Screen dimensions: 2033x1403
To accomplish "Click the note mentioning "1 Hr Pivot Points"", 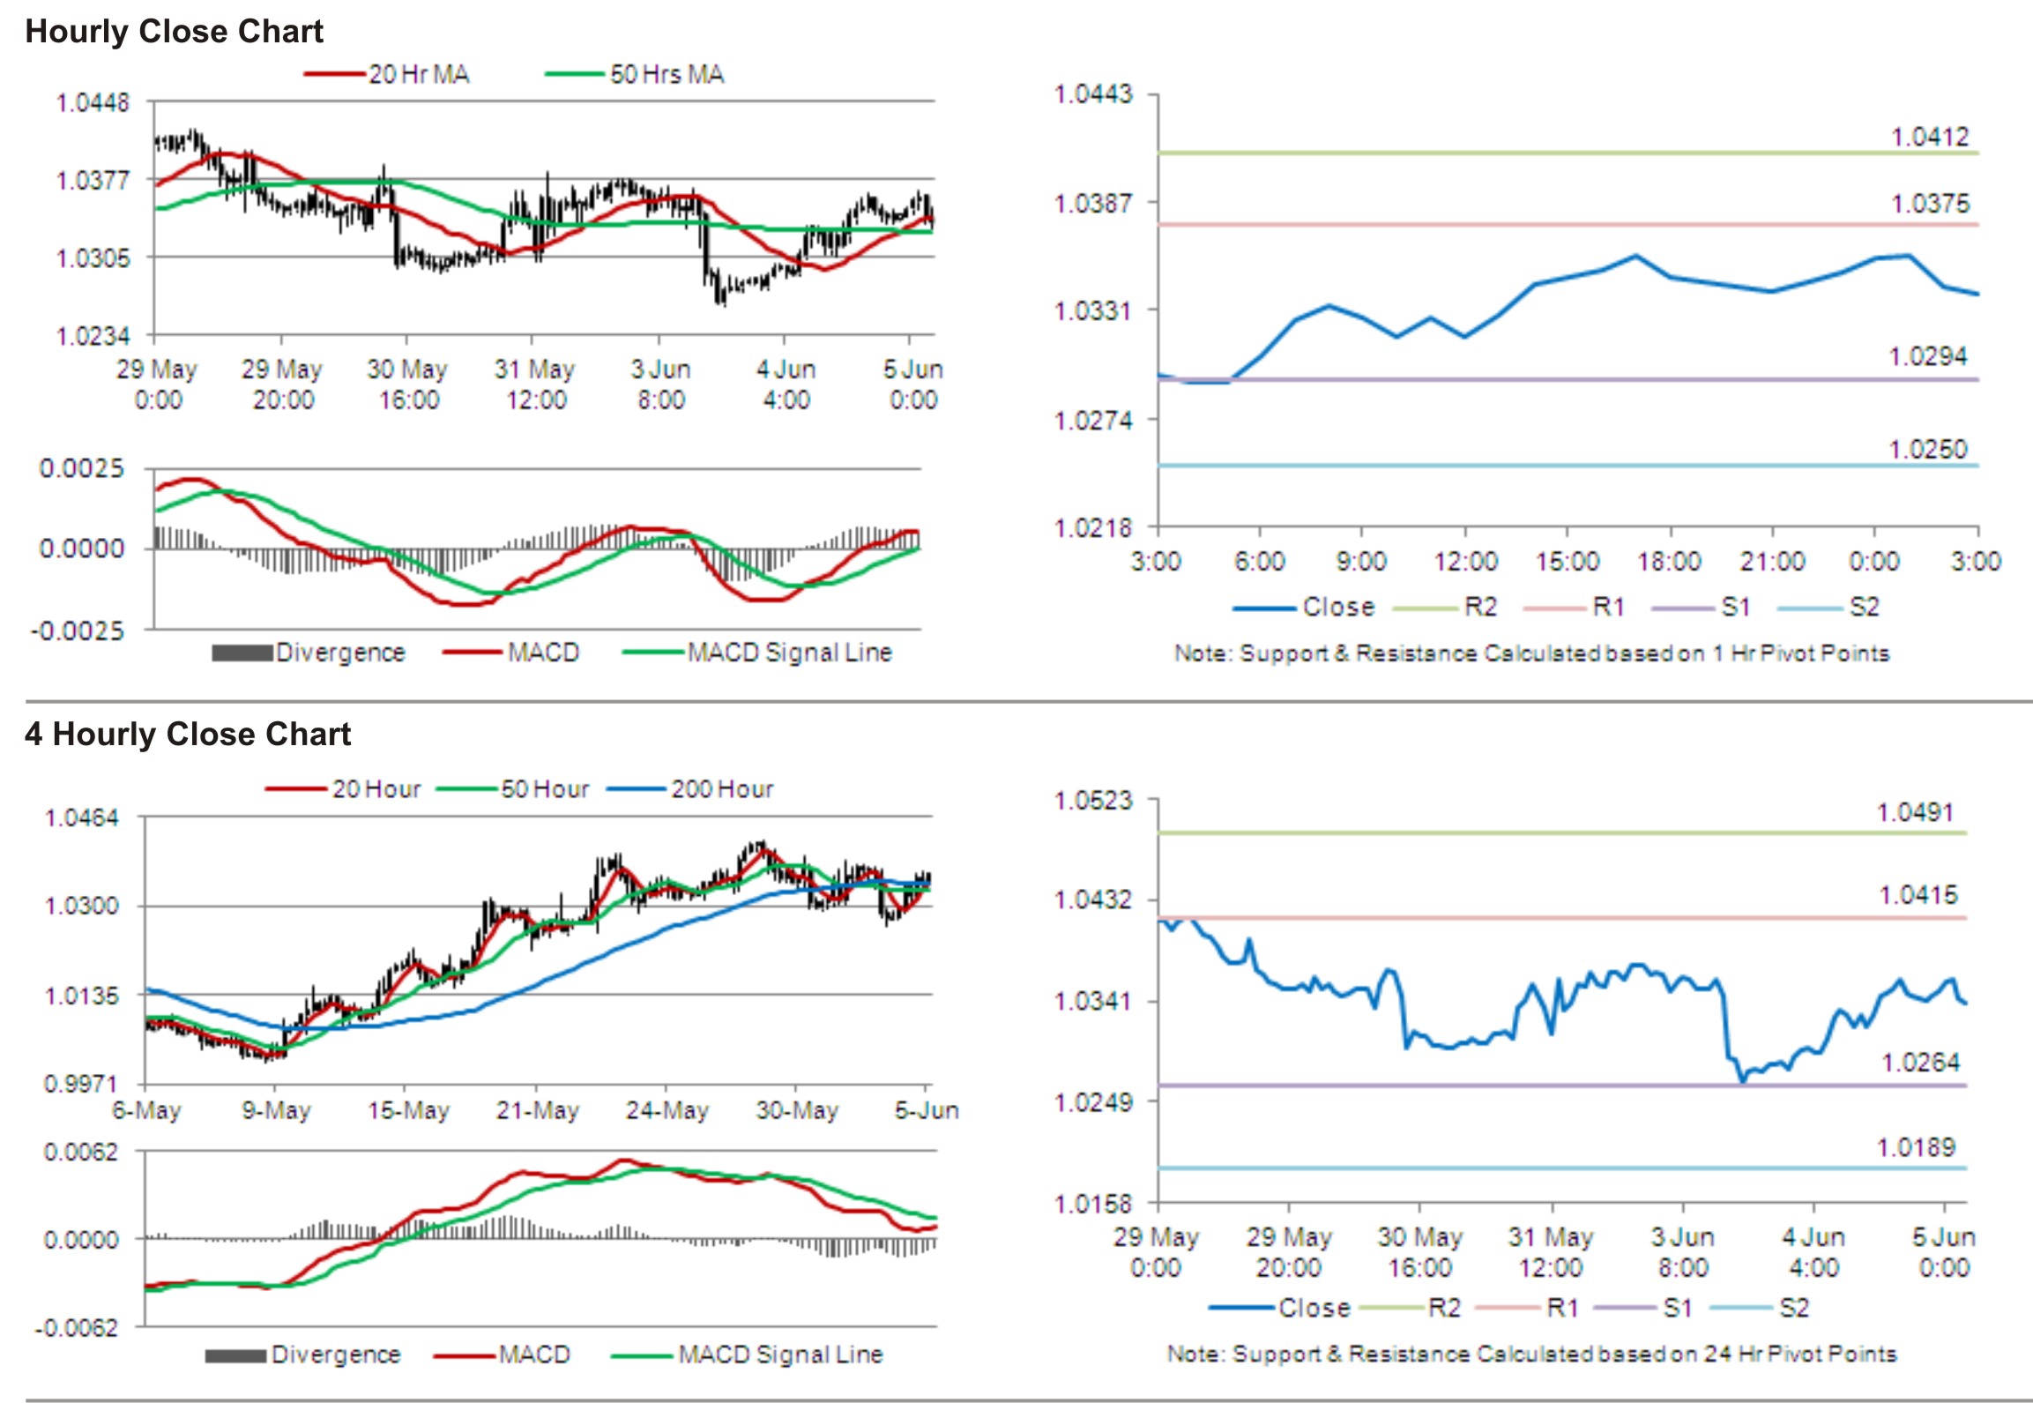I will (x=1532, y=653).
